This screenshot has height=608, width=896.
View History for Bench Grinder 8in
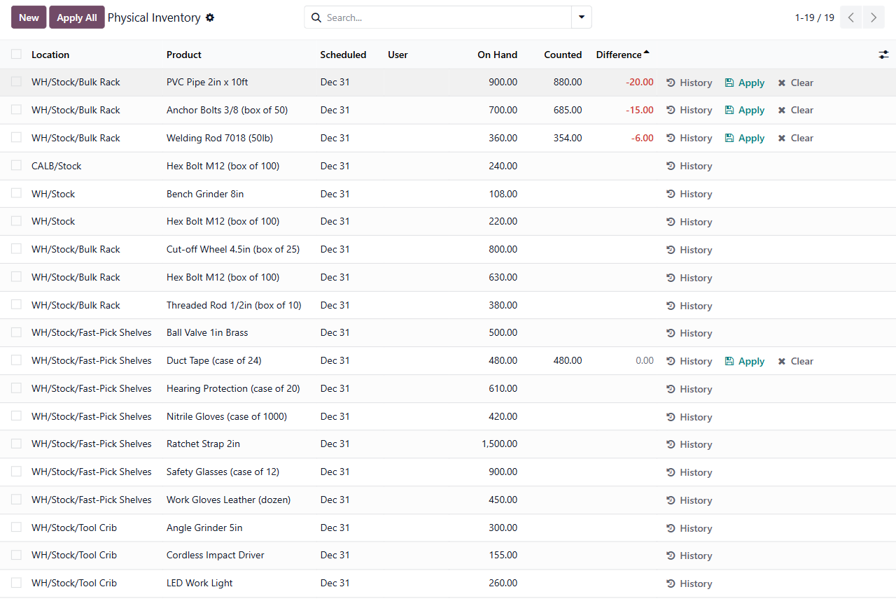tap(689, 194)
